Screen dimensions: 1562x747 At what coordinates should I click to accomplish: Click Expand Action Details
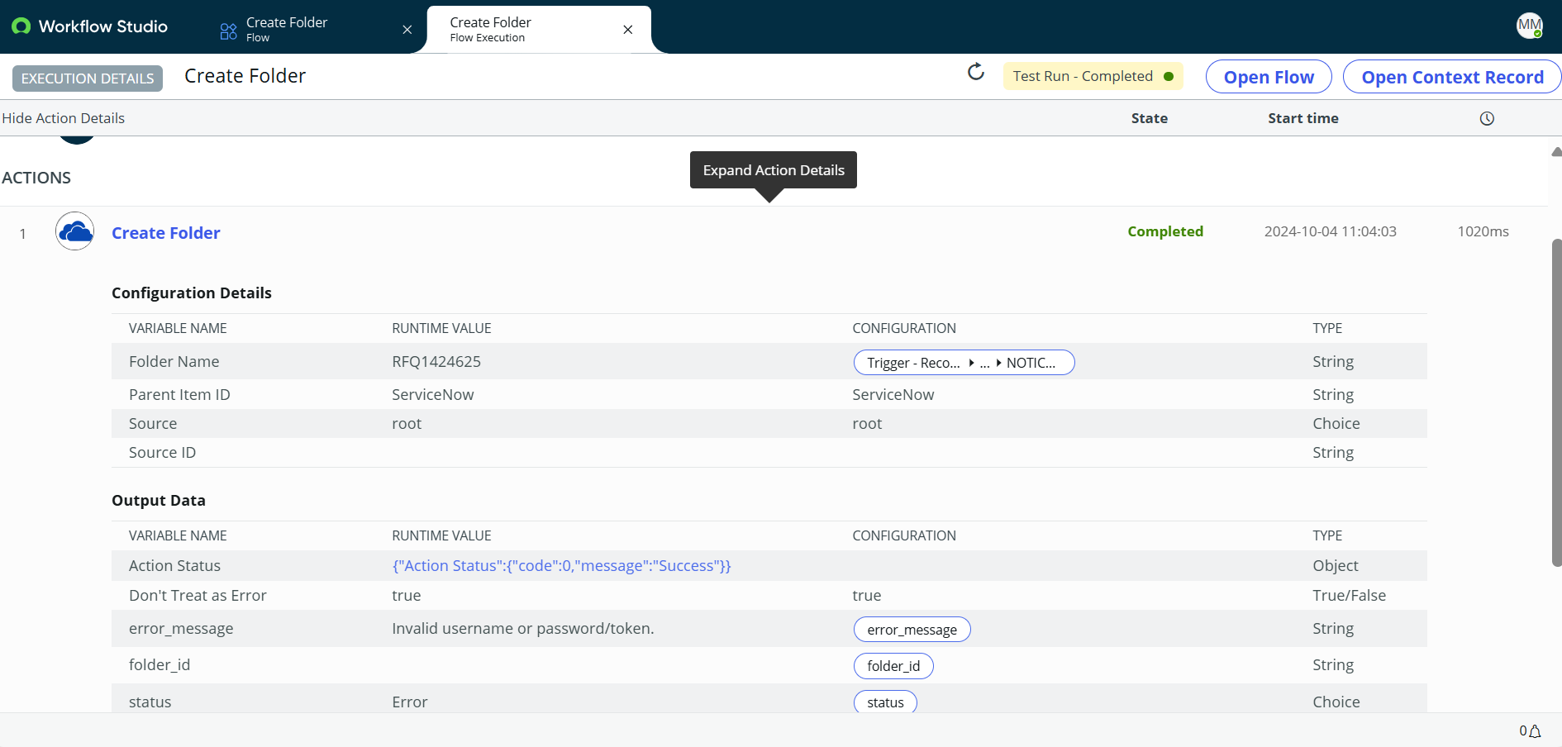coord(773,170)
